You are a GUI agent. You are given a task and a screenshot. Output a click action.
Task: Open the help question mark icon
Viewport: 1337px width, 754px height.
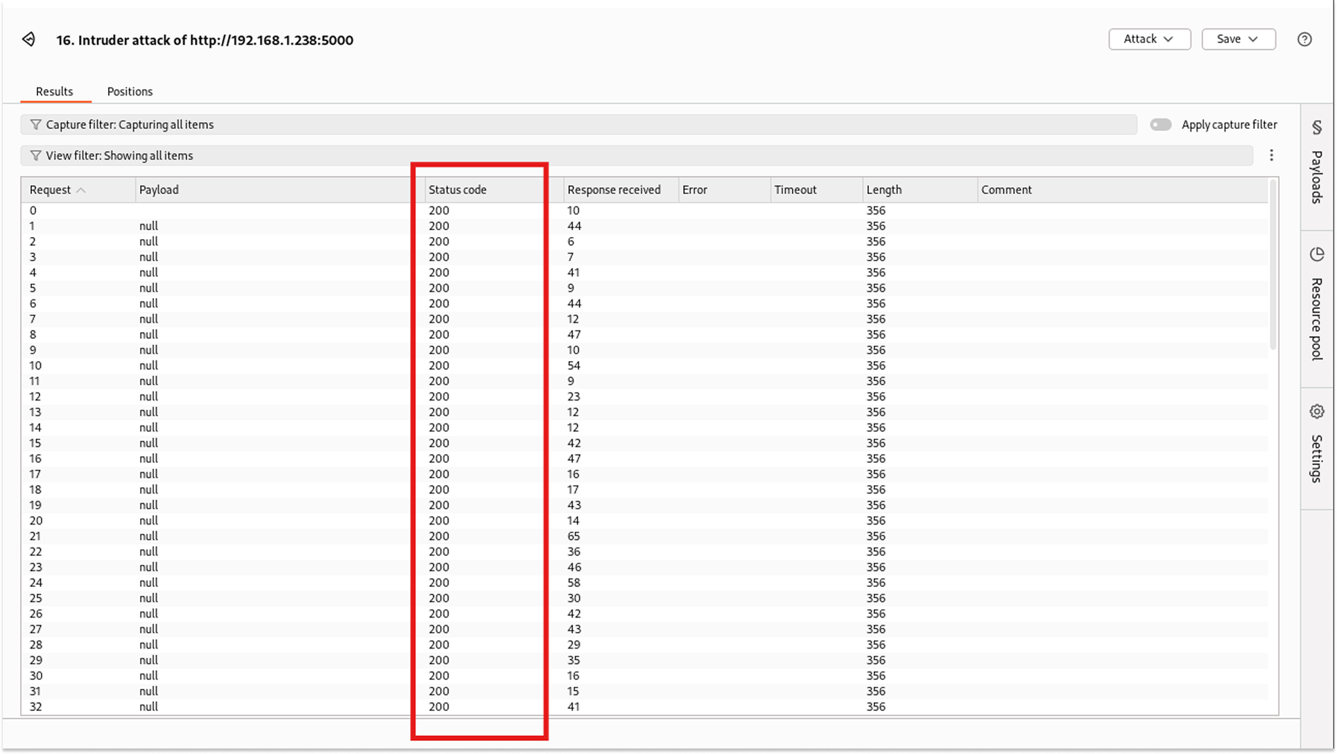(1304, 40)
